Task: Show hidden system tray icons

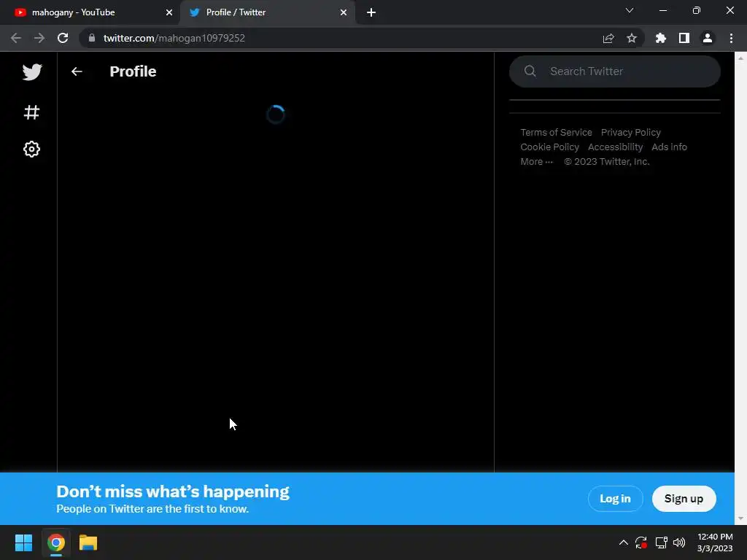Action: pos(623,542)
